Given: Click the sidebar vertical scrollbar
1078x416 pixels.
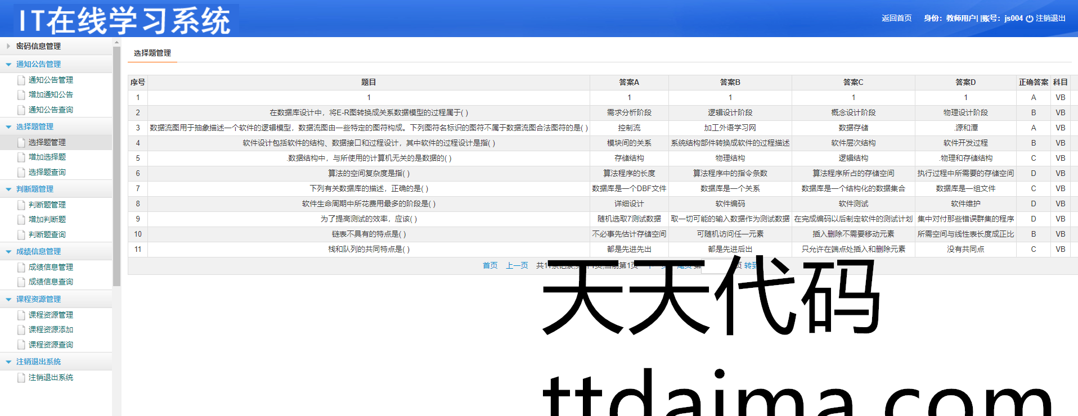Looking at the screenshot, I should (116, 169).
